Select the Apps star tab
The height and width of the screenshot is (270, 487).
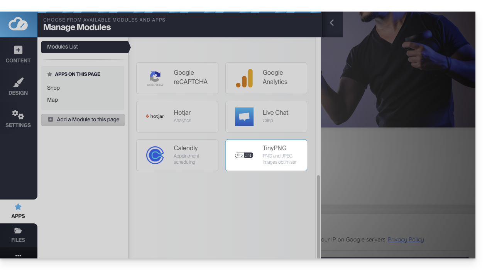click(x=18, y=211)
